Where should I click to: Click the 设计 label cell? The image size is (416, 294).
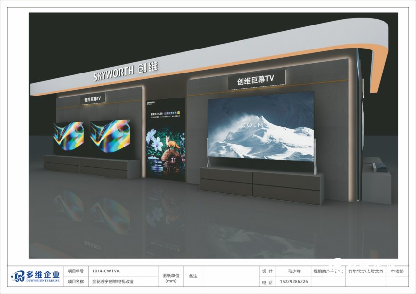pos(267,271)
